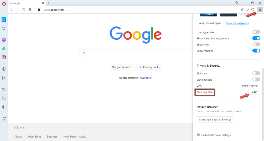Open Messenger from the sidebar
The width and height of the screenshot is (264, 141).
point(4,40)
